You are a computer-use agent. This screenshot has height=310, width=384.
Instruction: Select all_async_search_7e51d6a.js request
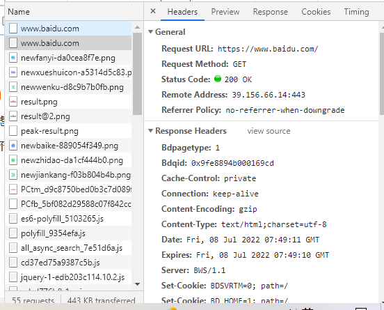coord(68,248)
